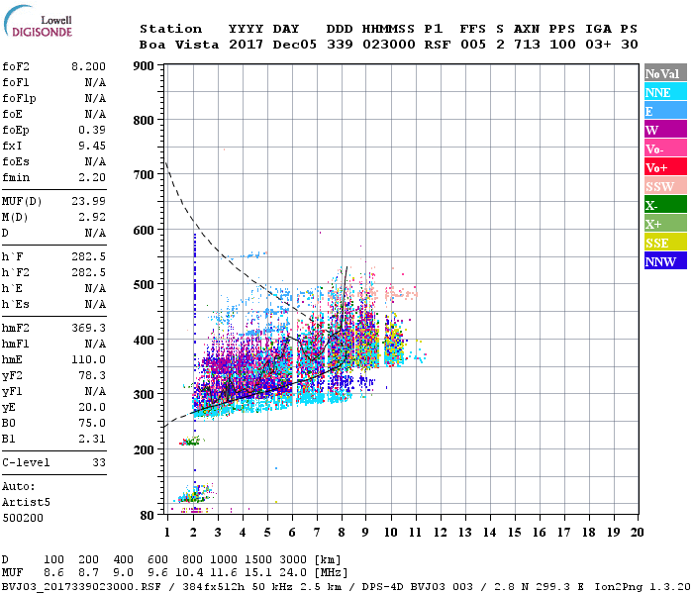The width and height of the screenshot is (693, 594).
Task: Click the yF2 value 78.3
Action: [x=92, y=375]
